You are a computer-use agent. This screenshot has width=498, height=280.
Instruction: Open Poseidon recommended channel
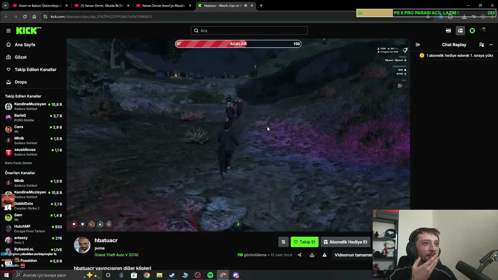(33, 261)
